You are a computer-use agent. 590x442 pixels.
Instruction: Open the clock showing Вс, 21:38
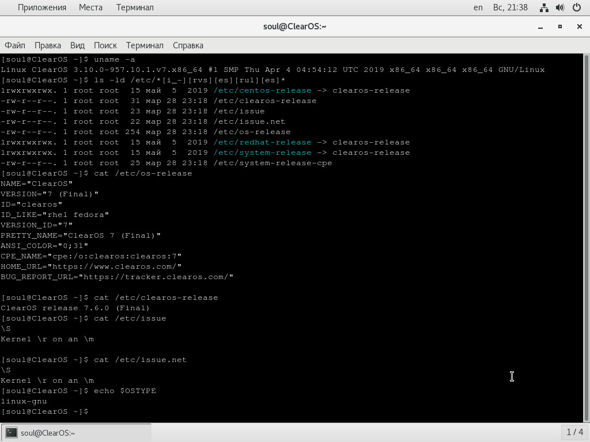pyautogui.click(x=510, y=7)
